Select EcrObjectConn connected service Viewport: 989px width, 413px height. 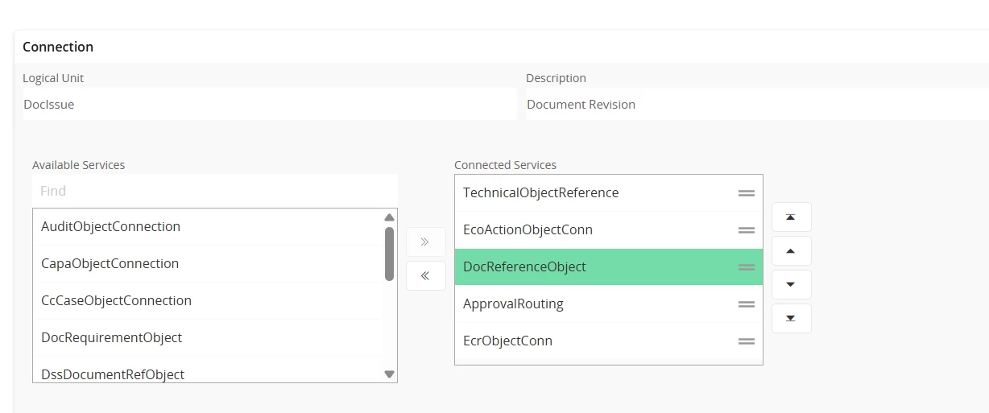pyautogui.click(x=609, y=341)
